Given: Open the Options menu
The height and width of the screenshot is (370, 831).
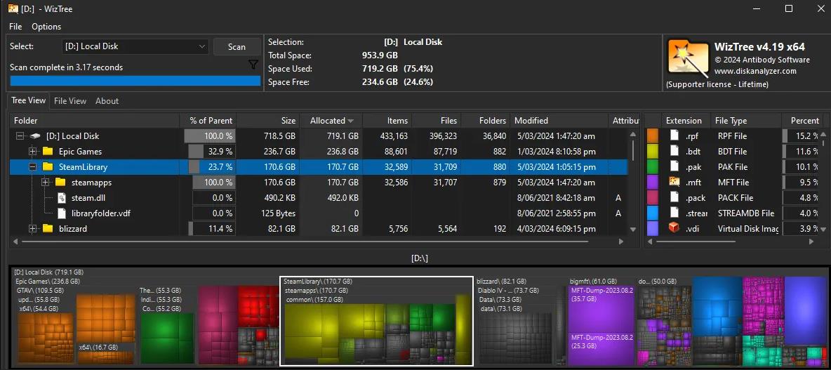Looking at the screenshot, I should [x=46, y=27].
